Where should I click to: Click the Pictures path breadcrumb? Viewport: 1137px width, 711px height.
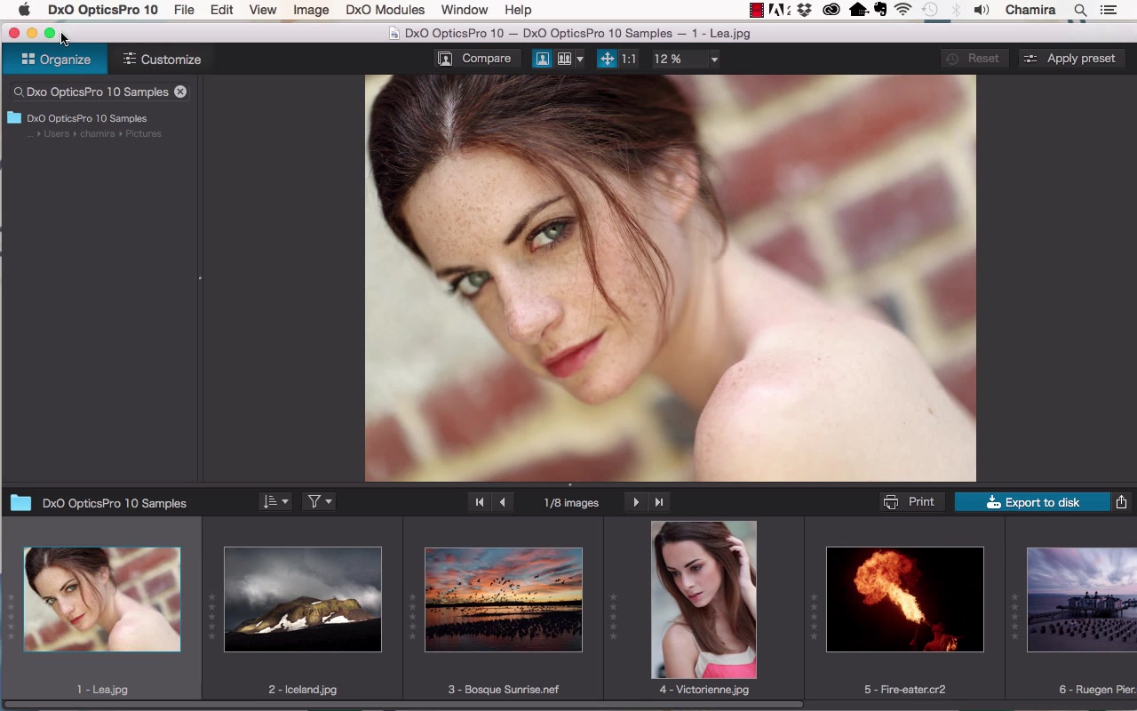click(x=143, y=134)
